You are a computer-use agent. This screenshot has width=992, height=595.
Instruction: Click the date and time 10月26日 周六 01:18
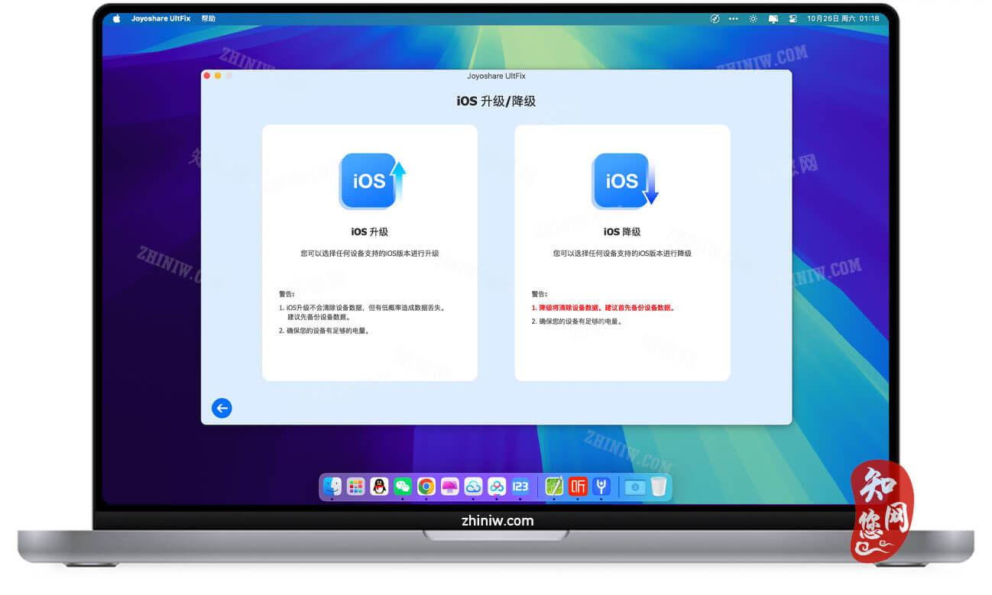(844, 18)
